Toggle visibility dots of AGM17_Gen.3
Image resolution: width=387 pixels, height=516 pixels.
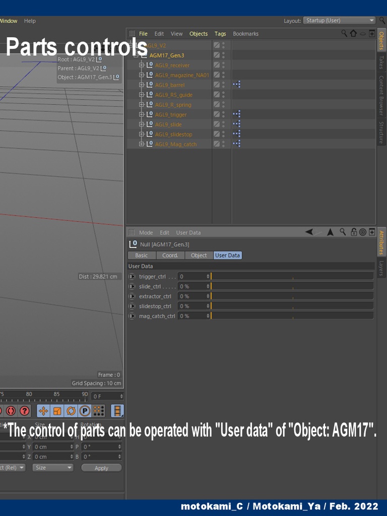coord(223,55)
